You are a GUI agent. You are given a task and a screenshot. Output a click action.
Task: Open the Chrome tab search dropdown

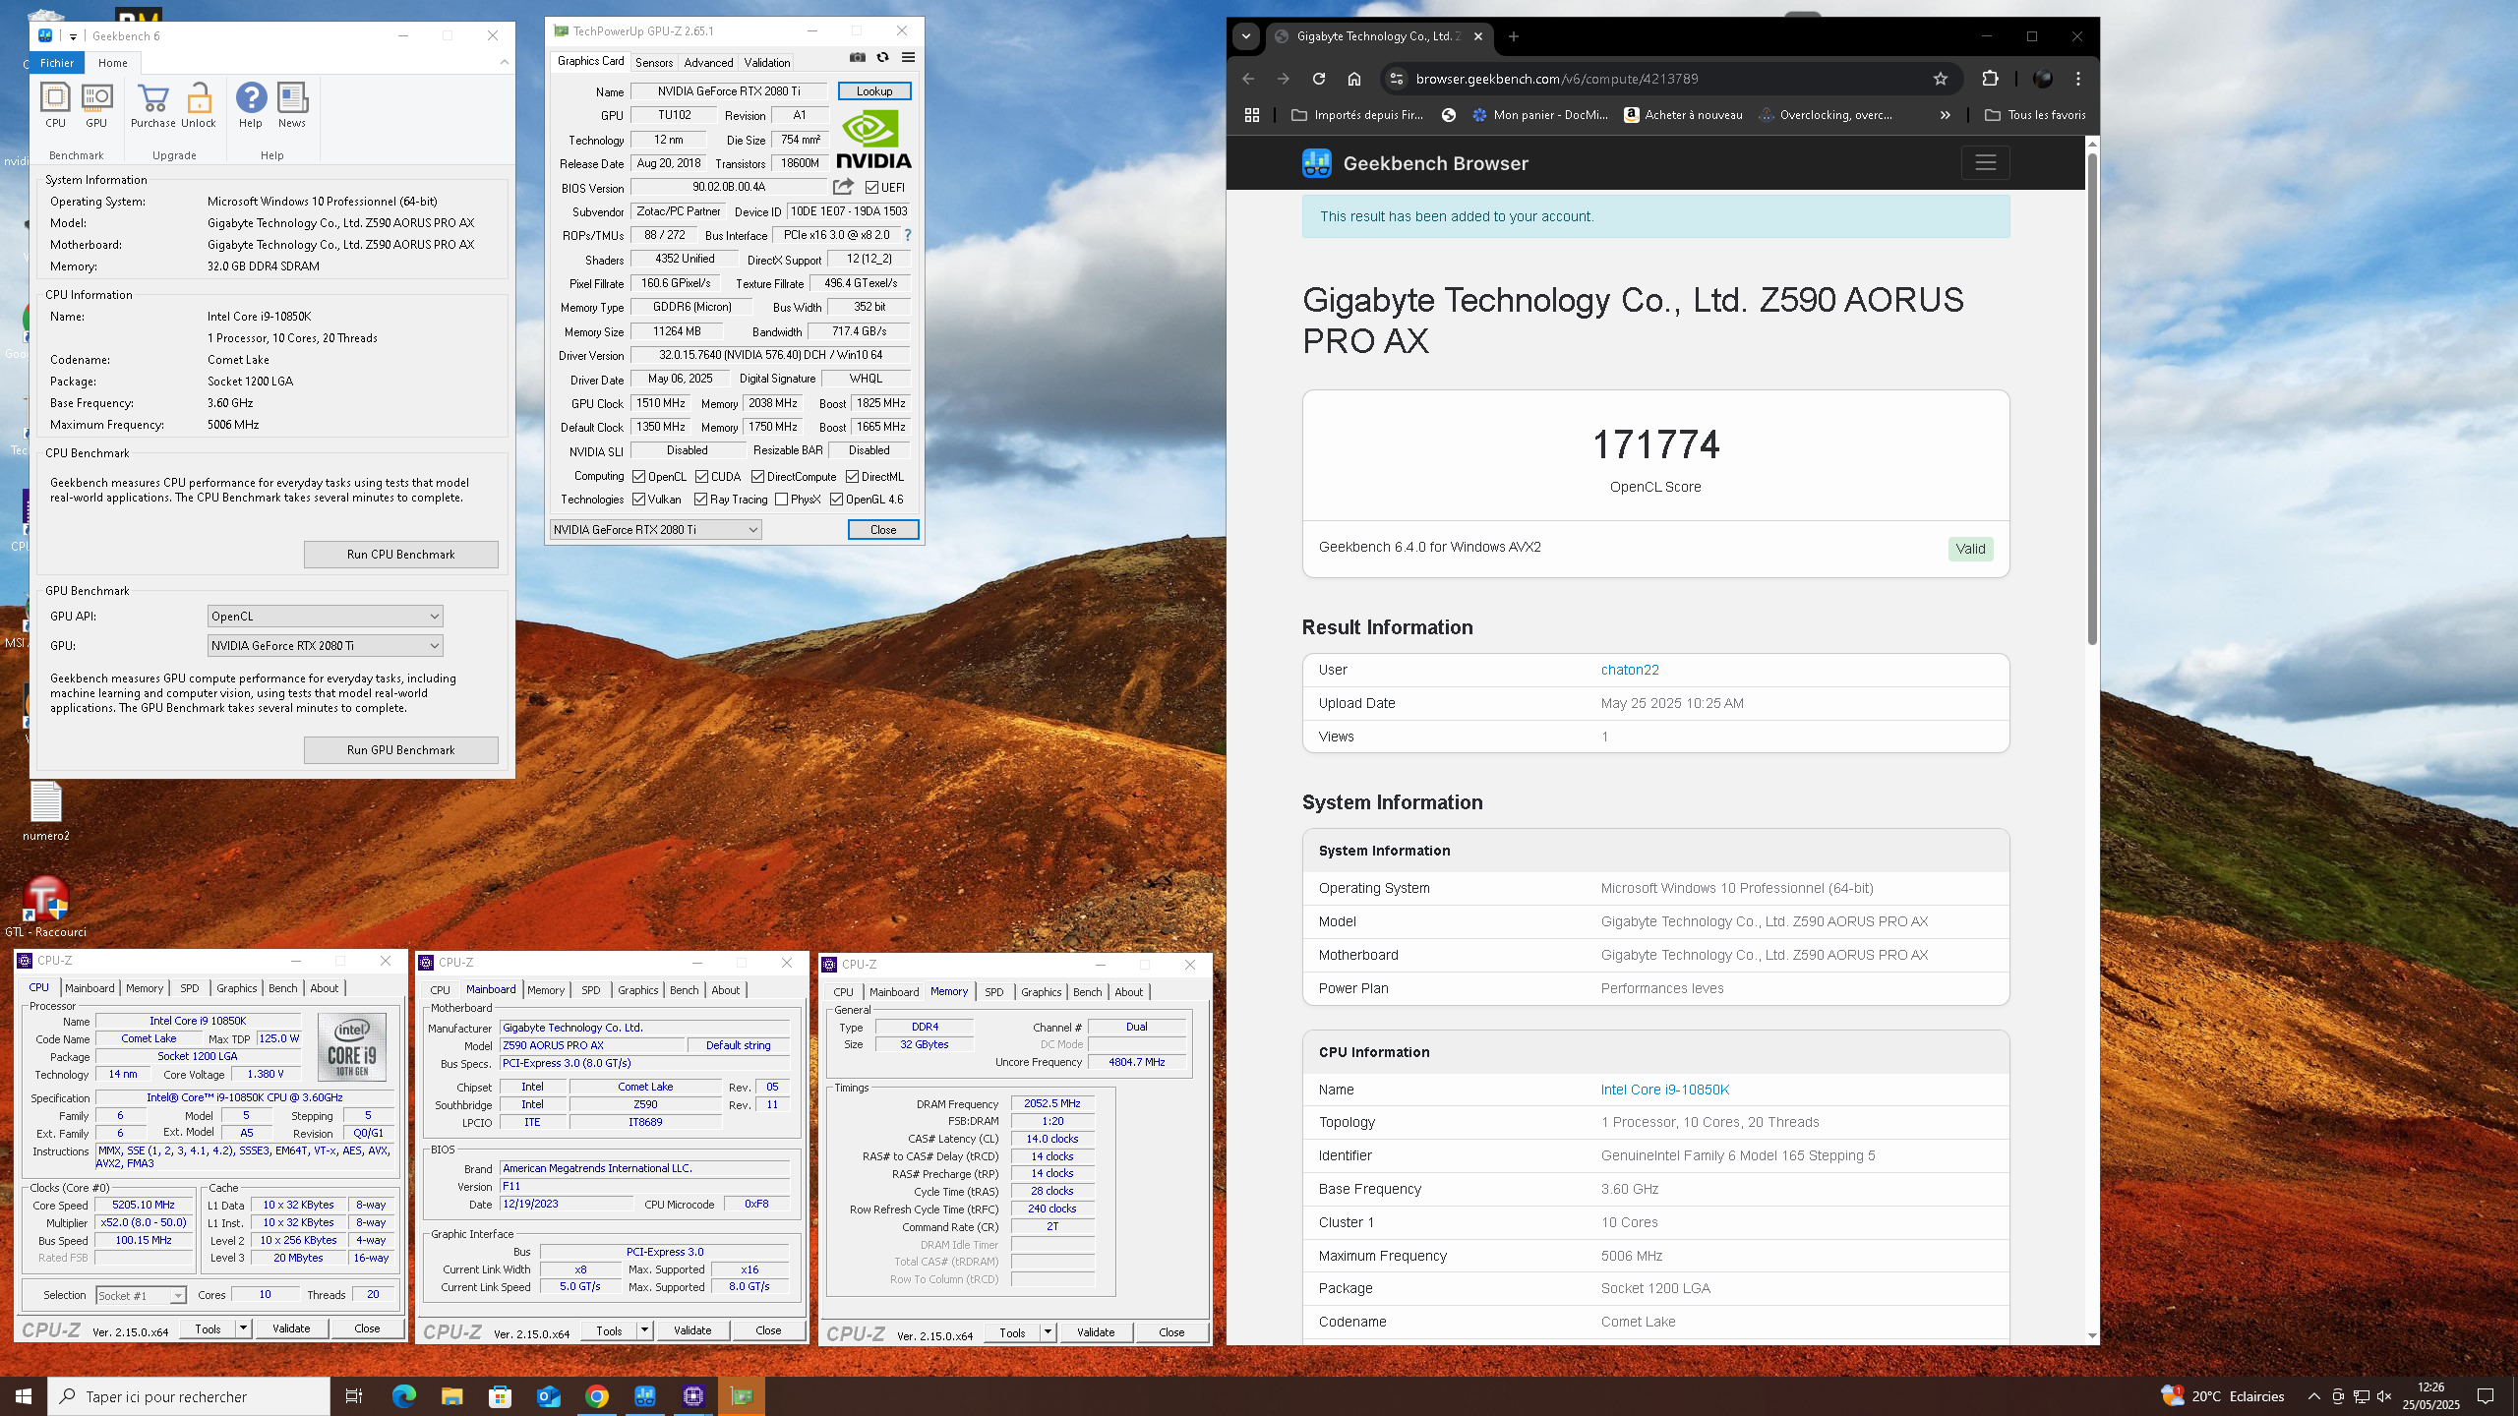[1246, 36]
